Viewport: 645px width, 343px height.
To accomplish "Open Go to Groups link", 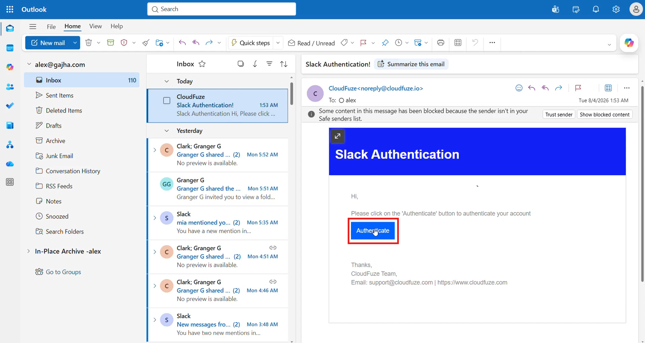I will click(63, 272).
